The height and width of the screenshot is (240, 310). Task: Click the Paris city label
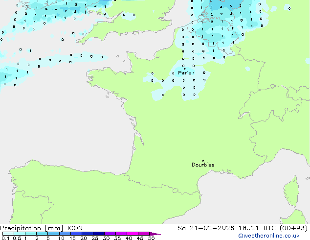tap(185, 73)
